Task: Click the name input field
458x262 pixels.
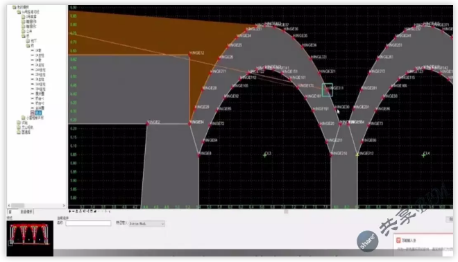Action: tap(88, 223)
